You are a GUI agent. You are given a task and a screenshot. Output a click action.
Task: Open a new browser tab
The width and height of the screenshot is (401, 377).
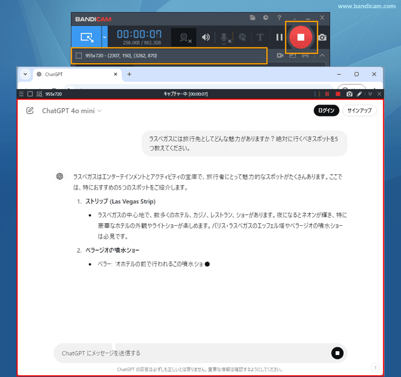pyautogui.click(x=130, y=74)
